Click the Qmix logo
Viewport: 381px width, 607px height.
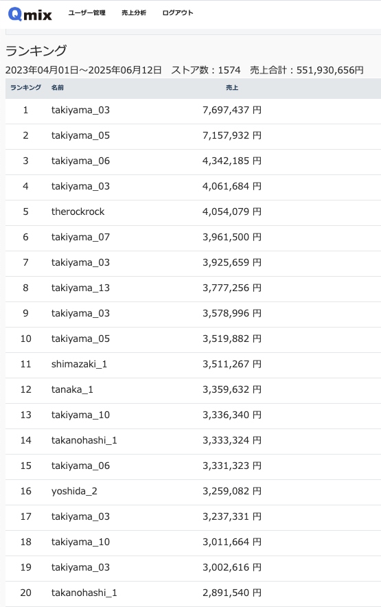pos(30,14)
